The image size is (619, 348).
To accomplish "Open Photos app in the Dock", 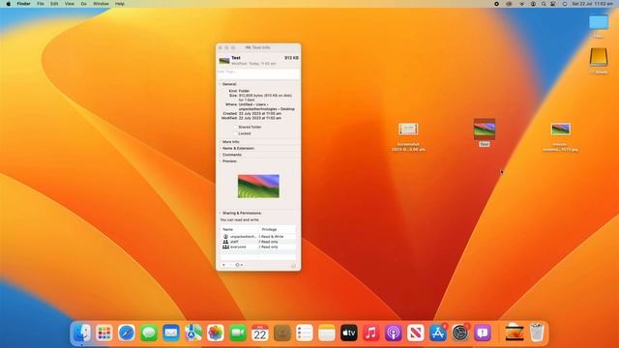I will tap(216, 333).
